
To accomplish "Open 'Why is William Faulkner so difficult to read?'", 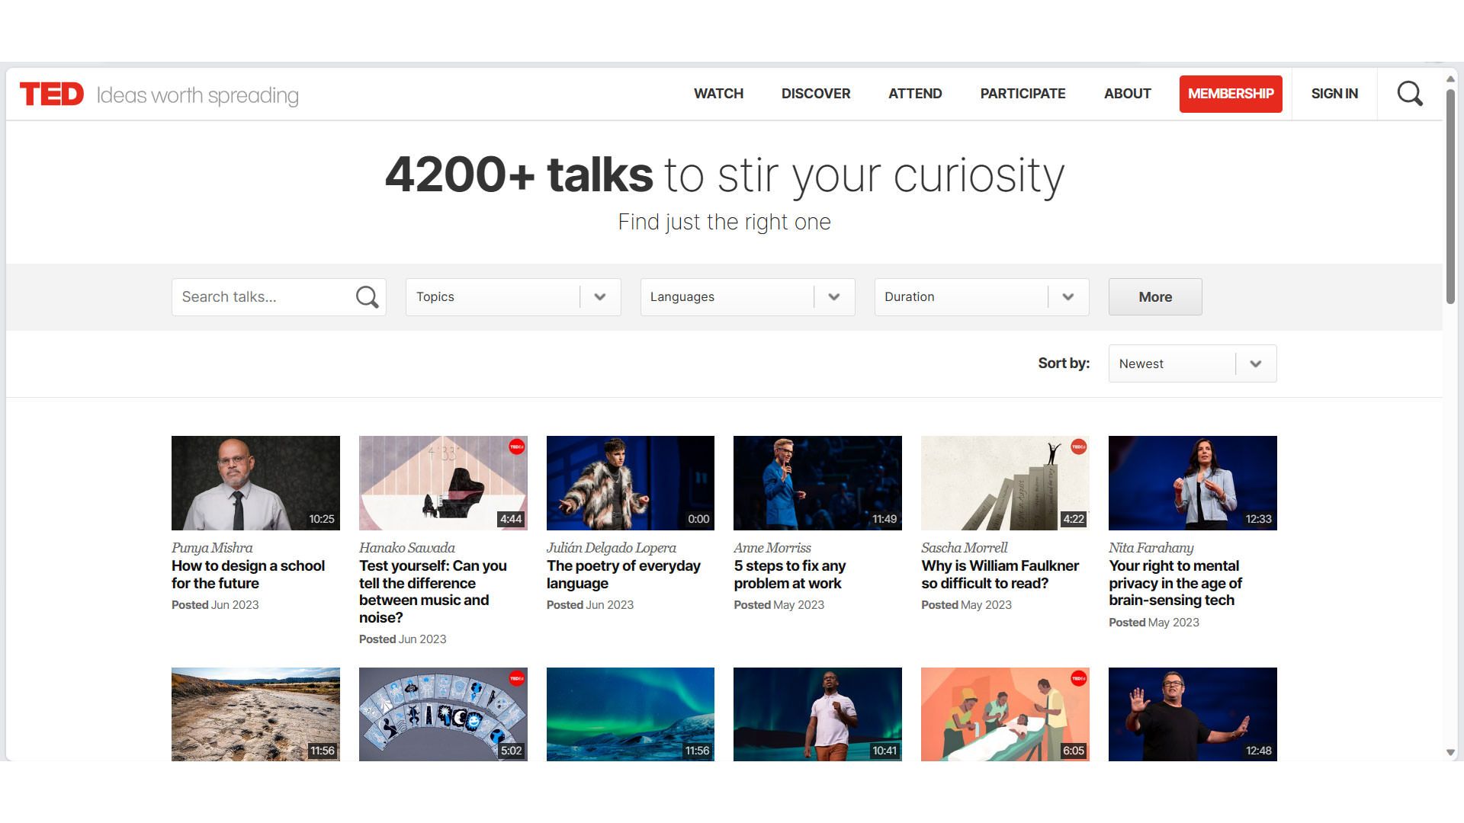I will pos(1000,575).
